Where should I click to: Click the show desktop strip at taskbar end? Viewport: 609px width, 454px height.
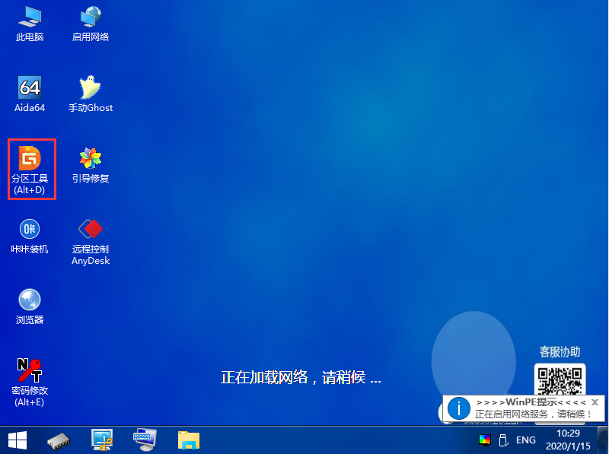pos(603,440)
